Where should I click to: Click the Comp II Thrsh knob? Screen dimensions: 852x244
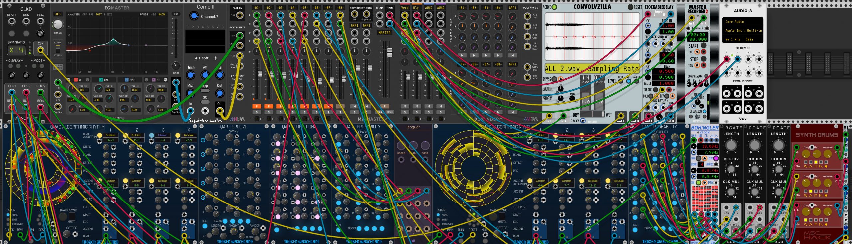(190, 75)
